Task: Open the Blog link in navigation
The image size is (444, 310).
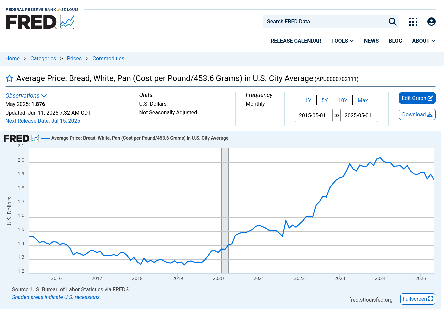Action: click(395, 41)
